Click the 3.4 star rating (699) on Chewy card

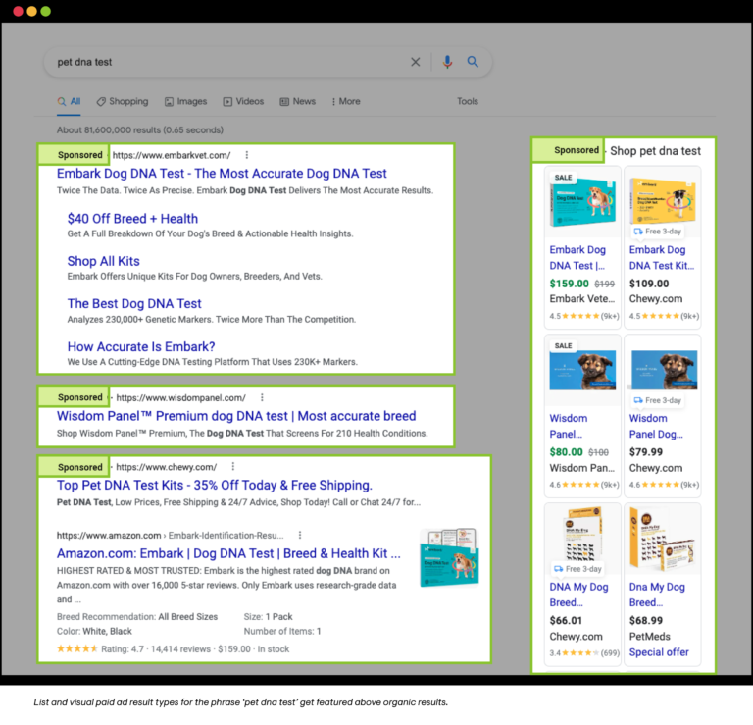(584, 653)
